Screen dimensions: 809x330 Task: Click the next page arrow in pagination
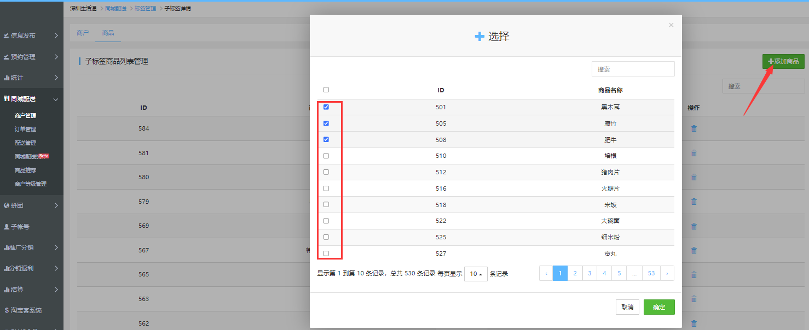click(x=667, y=273)
